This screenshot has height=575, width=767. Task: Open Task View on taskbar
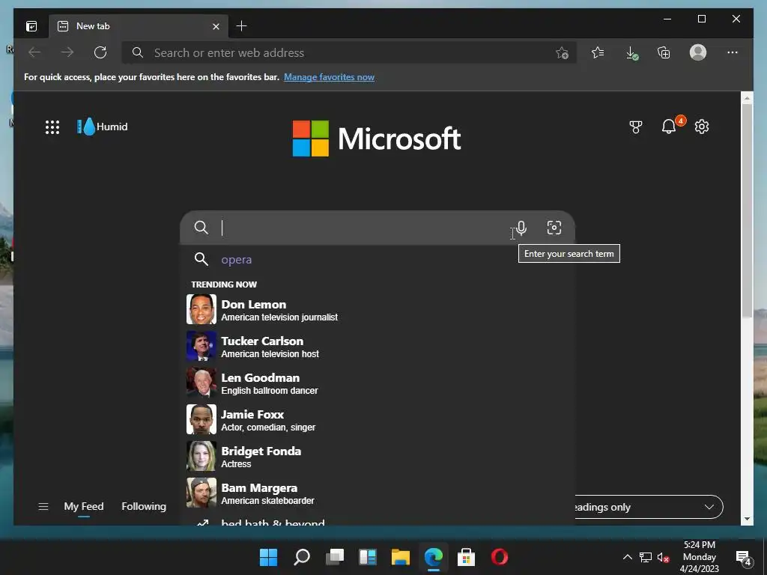335,557
